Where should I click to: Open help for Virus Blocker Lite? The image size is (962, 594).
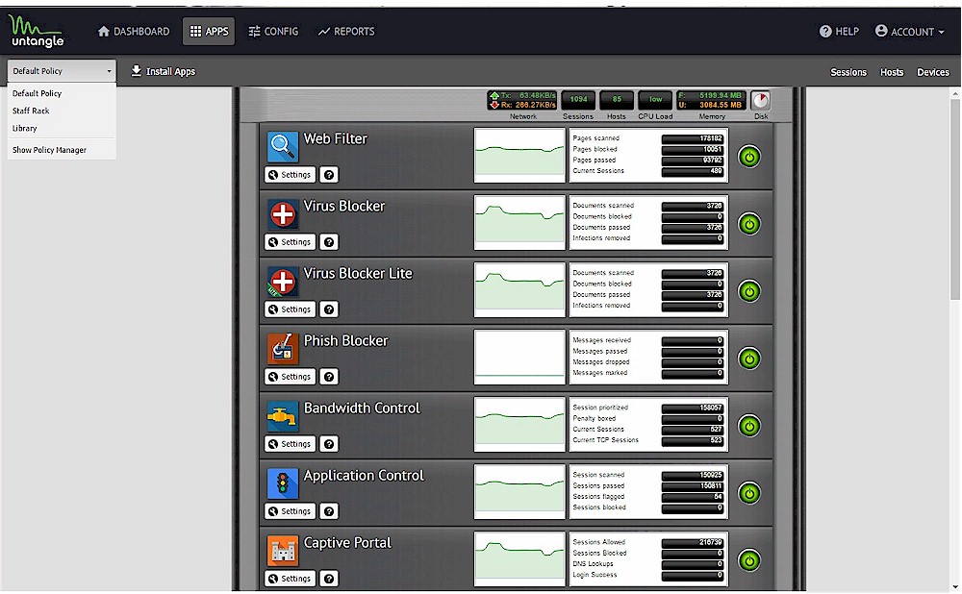tap(329, 309)
